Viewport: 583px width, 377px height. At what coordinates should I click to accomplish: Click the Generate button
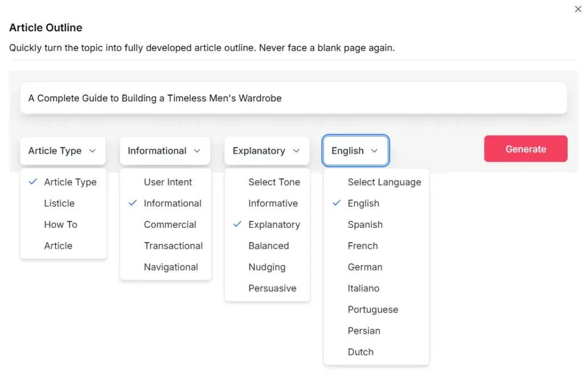click(x=525, y=148)
